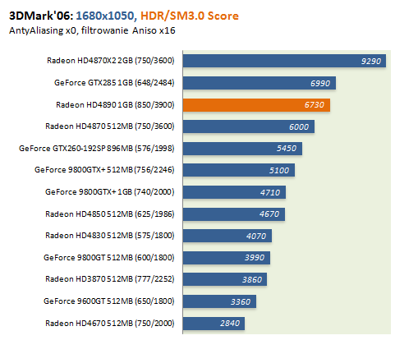Image resolution: width=395 pixels, height=340 pixels.
Task: Select the GeForce 9600GT 512MB label
Action: pos(109,301)
